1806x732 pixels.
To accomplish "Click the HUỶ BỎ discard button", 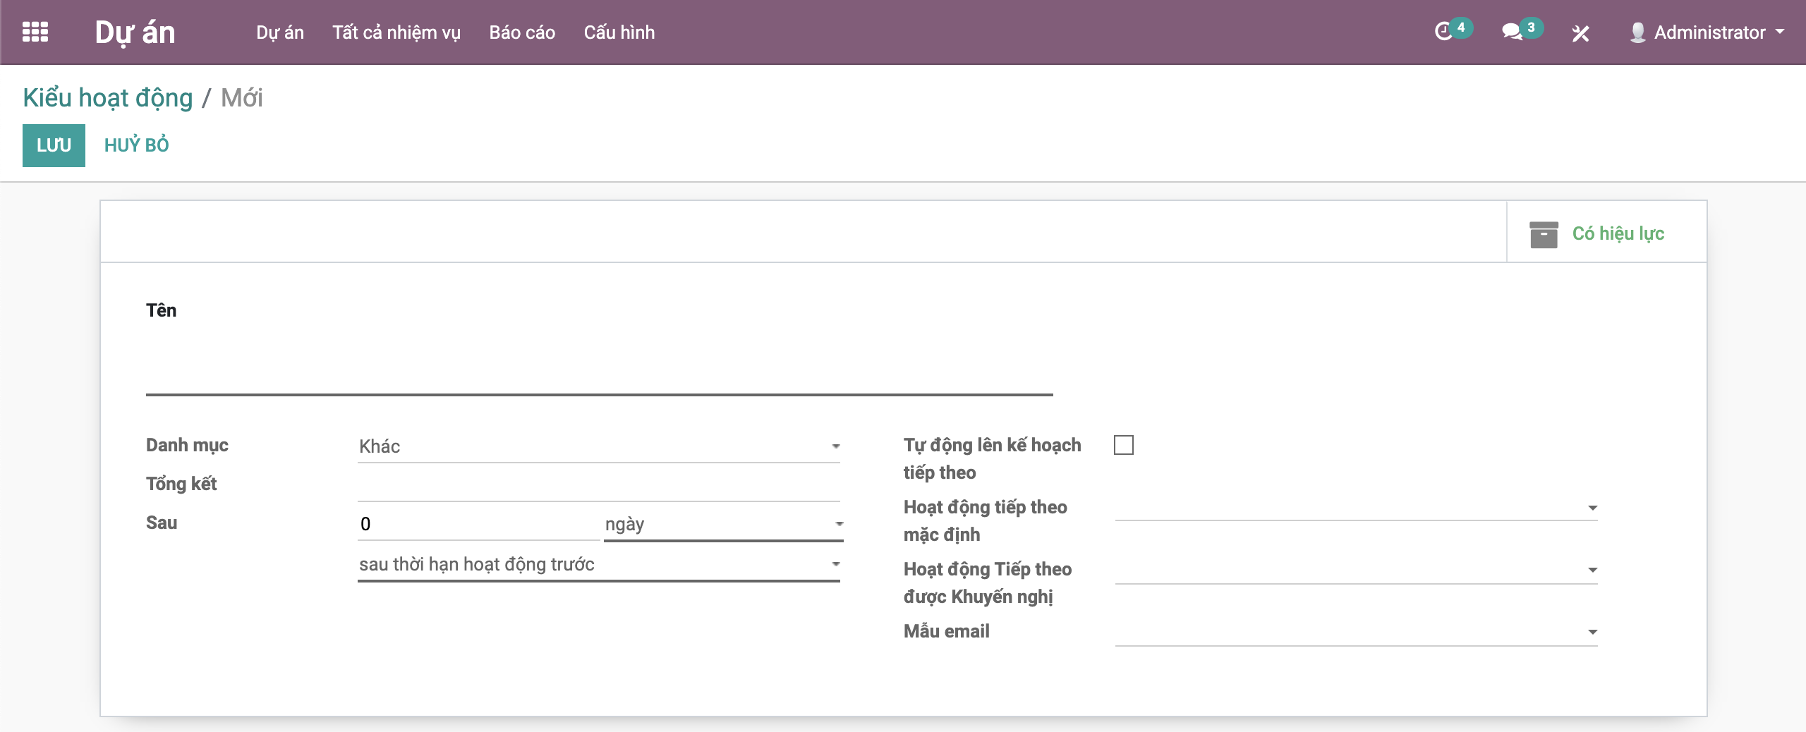I will [x=136, y=145].
